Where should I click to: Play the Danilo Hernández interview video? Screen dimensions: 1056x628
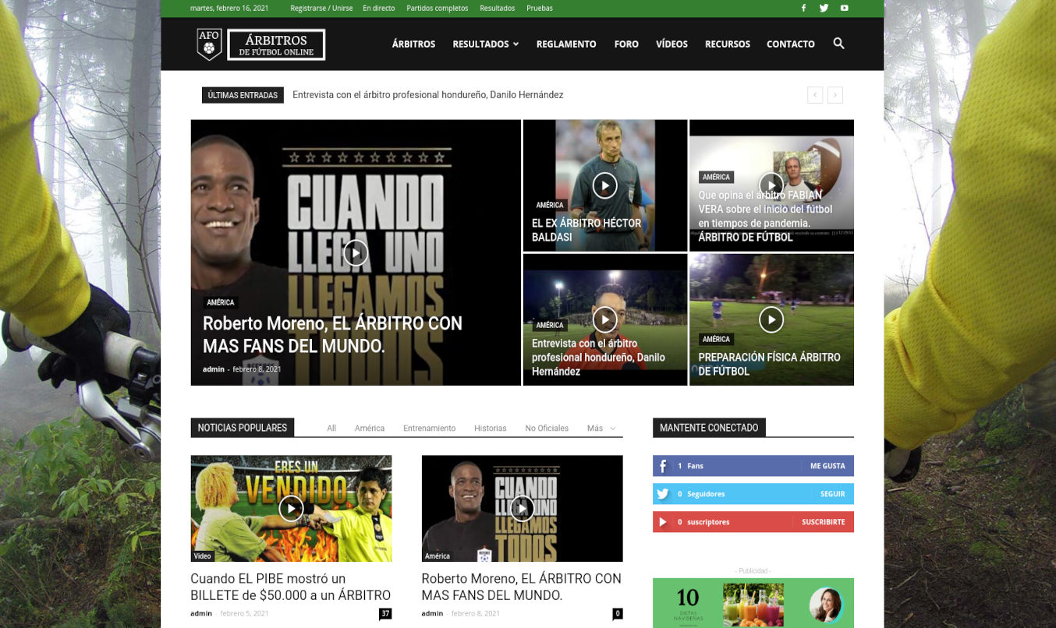click(604, 319)
